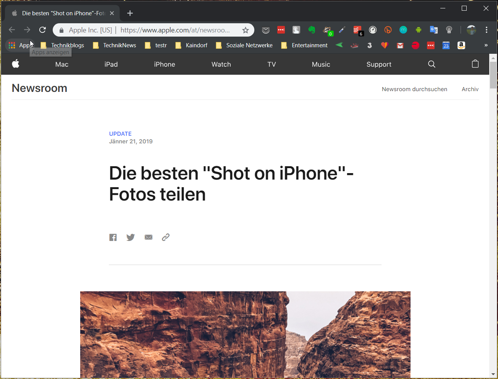This screenshot has width=498, height=379.
Task: Copy article link with chain icon
Action: tap(166, 237)
